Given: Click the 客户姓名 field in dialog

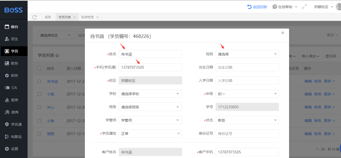Looking at the screenshot, I should (150, 152).
